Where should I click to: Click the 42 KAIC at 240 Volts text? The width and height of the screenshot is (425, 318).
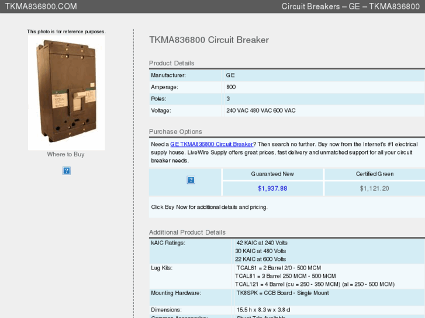pos(262,243)
